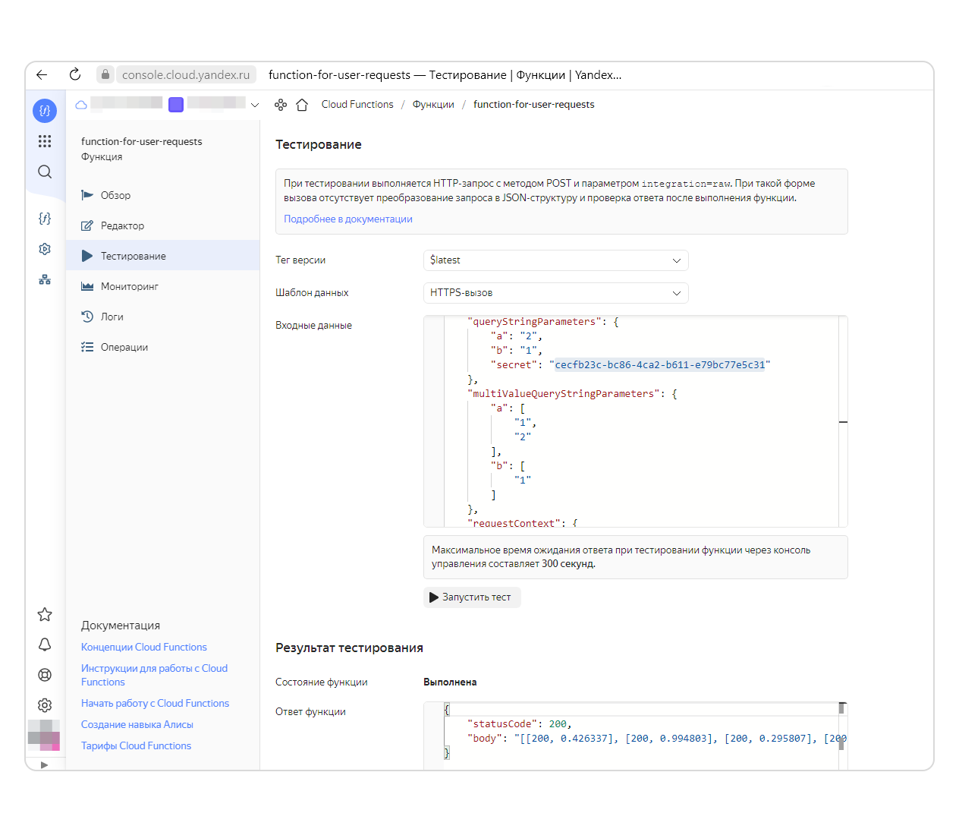Click the "requestContext" line in editor
This screenshot has width=959, height=832.
click(523, 522)
